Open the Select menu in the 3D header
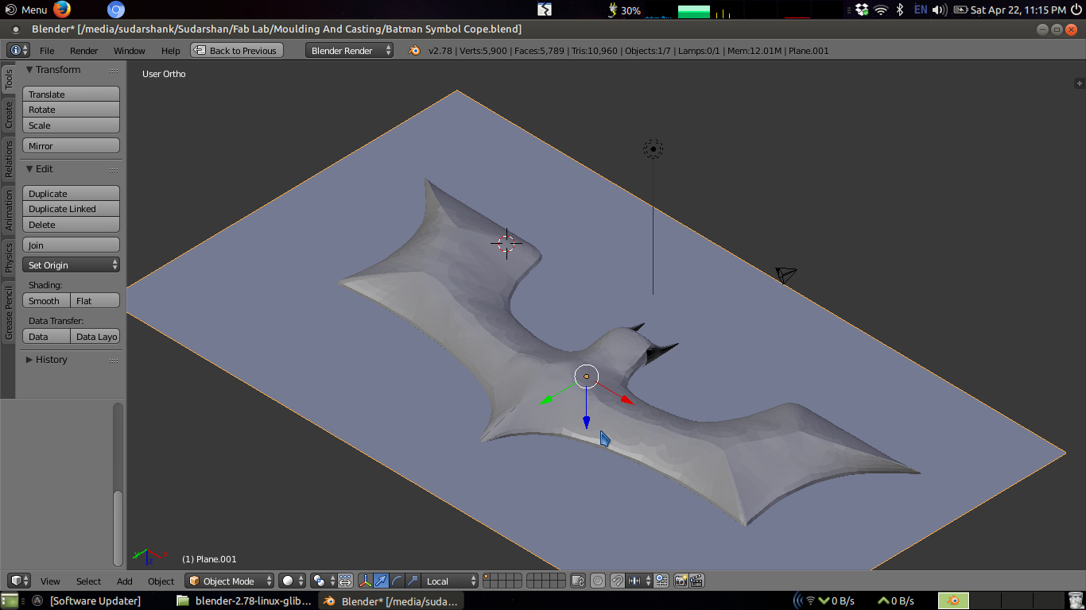 coord(88,581)
